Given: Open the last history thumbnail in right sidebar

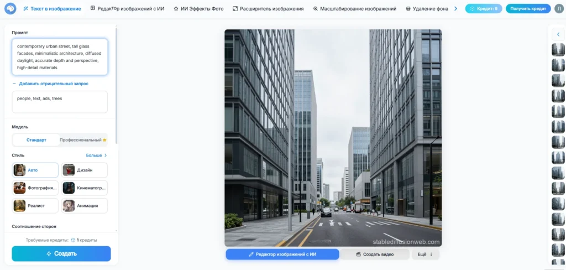Looking at the screenshot, I should 558,262.
